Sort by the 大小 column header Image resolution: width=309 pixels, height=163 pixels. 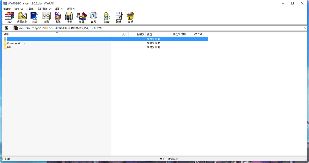click(120, 34)
